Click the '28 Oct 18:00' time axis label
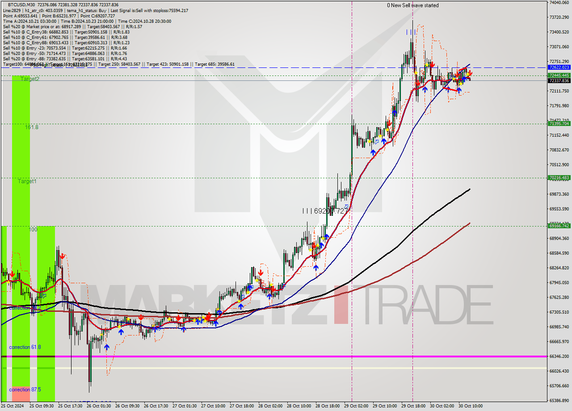This screenshot has height=411, width=572. point(328,406)
